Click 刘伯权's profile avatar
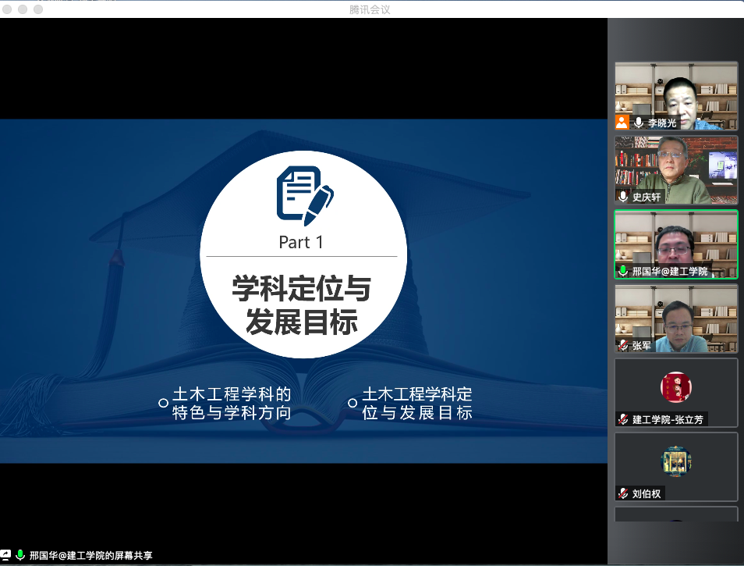This screenshot has width=744, height=566. coord(675,461)
